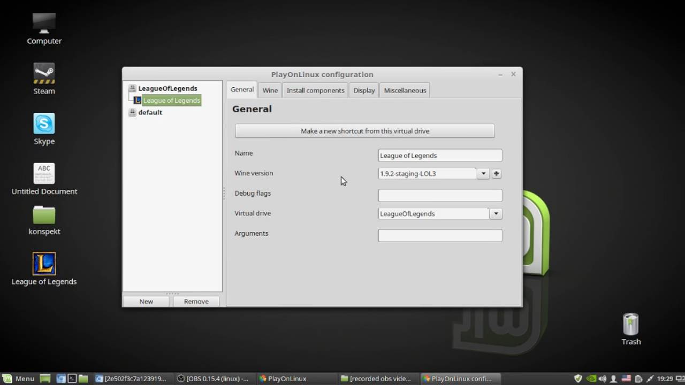The height and width of the screenshot is (385, 685).
Task: Close the PlayOnLinux configuration window
Action: pyautogui.click(x=513, y=74)
